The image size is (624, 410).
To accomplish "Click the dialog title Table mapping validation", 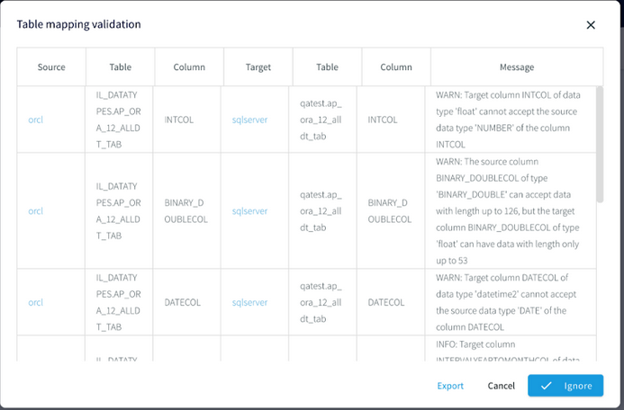I will point(79,24).
